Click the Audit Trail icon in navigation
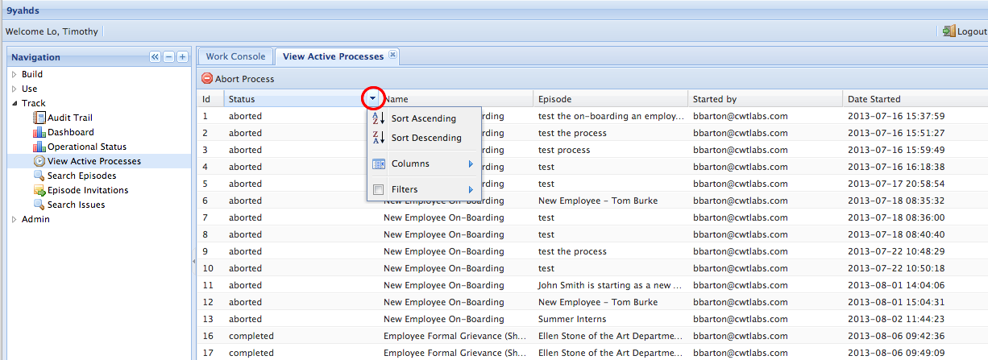Image resolution: width=988 pixels, height=360 pixels. (x=39, y=118)
